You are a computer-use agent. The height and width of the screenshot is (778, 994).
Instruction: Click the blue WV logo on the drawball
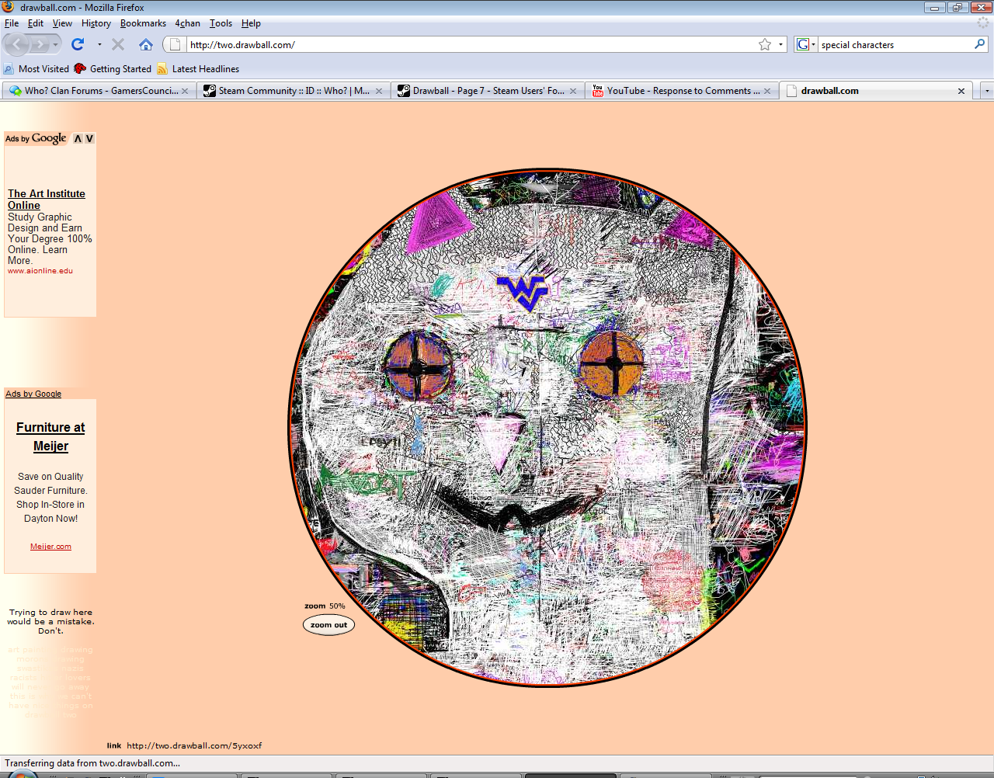(523, 292)
